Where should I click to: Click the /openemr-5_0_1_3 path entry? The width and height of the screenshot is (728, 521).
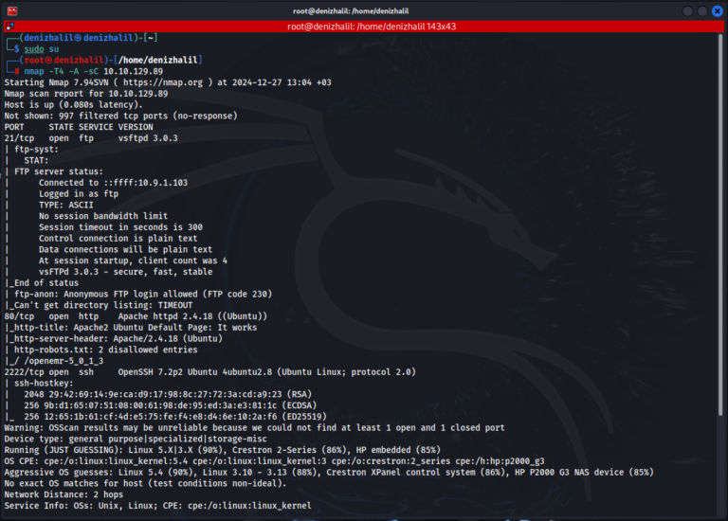(x=59, y=361)
